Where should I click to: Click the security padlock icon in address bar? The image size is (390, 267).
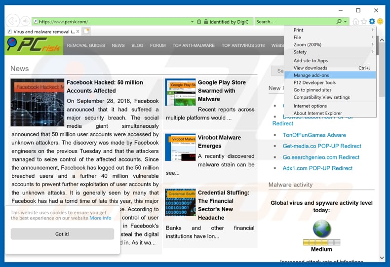pyautogui.click(x=199, y=22)
